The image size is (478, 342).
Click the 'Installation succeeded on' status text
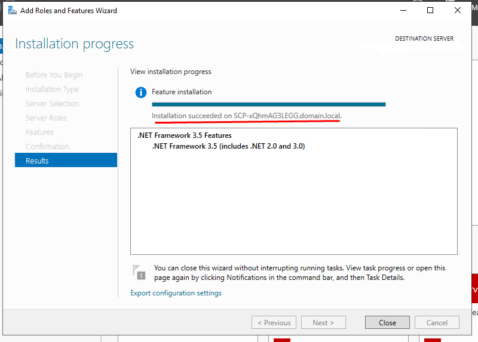point(247,116)
